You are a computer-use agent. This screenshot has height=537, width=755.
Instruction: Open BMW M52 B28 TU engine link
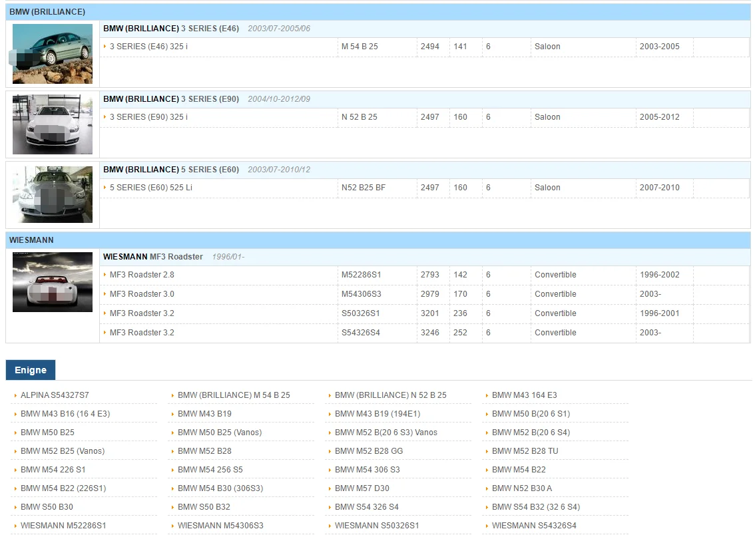(x=525, y=451)
